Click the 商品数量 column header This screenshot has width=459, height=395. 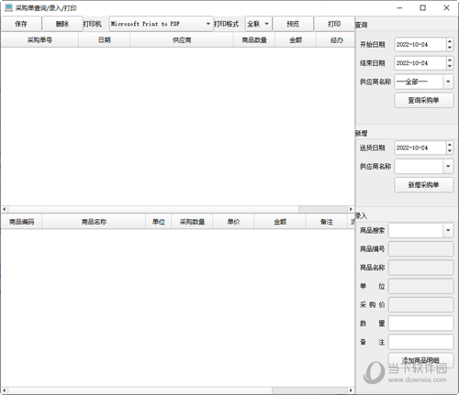pyautogui.click(x=254, y=40)
